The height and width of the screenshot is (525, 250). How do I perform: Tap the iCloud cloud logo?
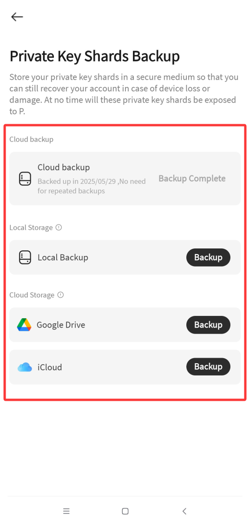[x=25, y=367]
